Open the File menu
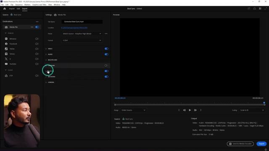 (x=3, y=5)
